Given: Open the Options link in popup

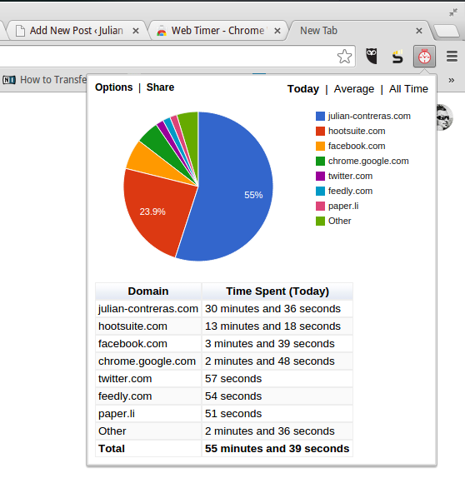Looking at the screenshot, I should (113, 87).
